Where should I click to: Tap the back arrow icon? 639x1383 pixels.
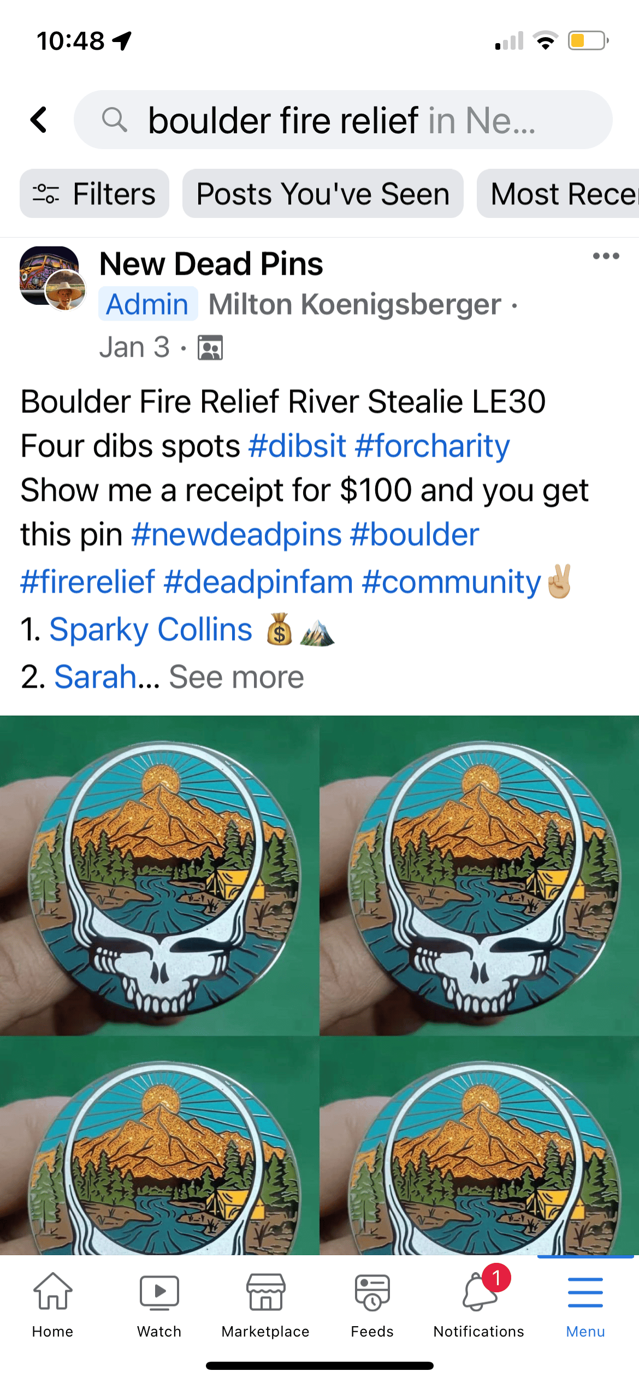(x=39, y=120)
